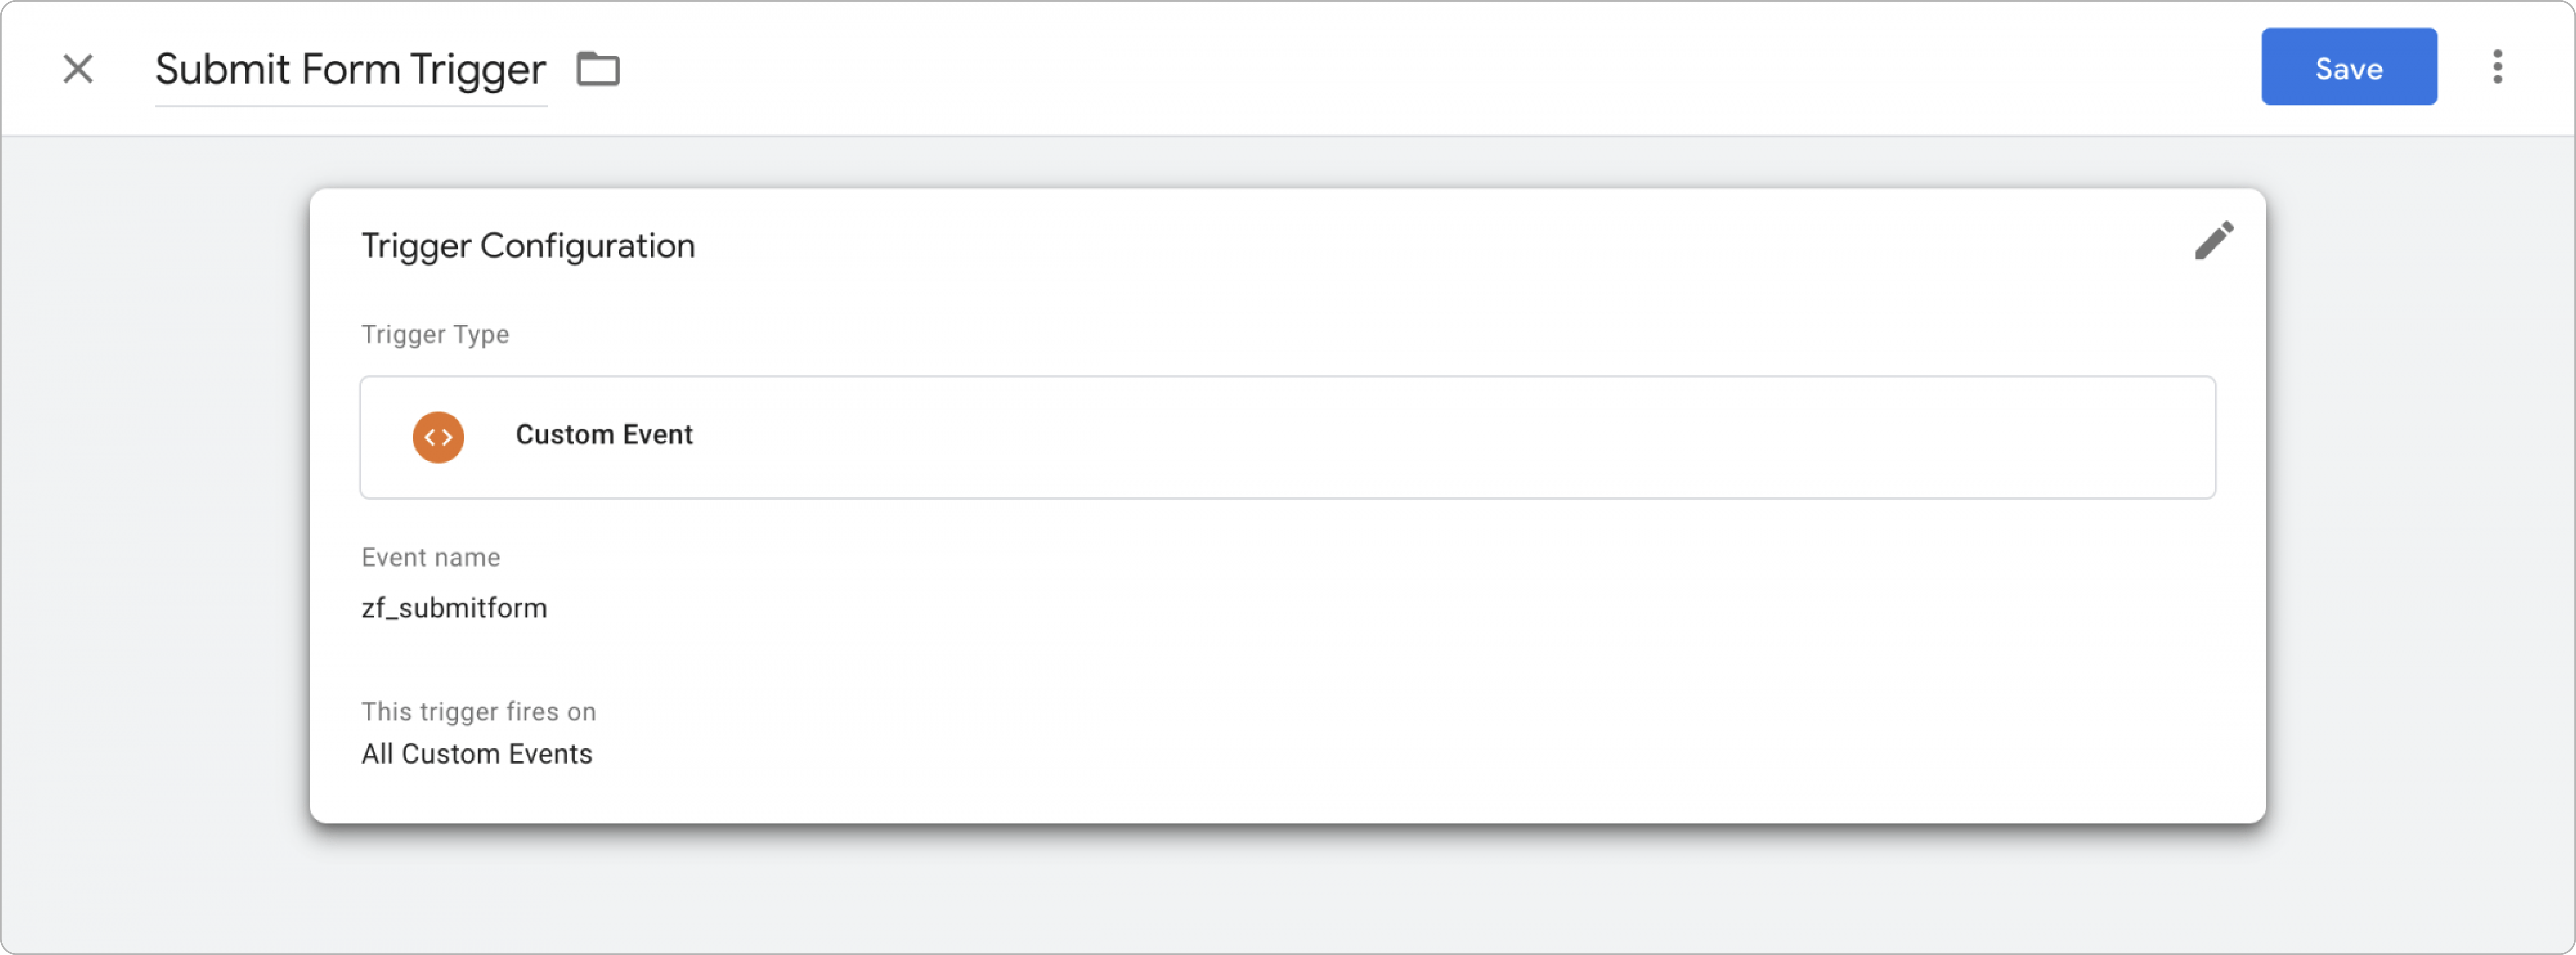Click empty space inside the trigger type box

coord(1400,437)
